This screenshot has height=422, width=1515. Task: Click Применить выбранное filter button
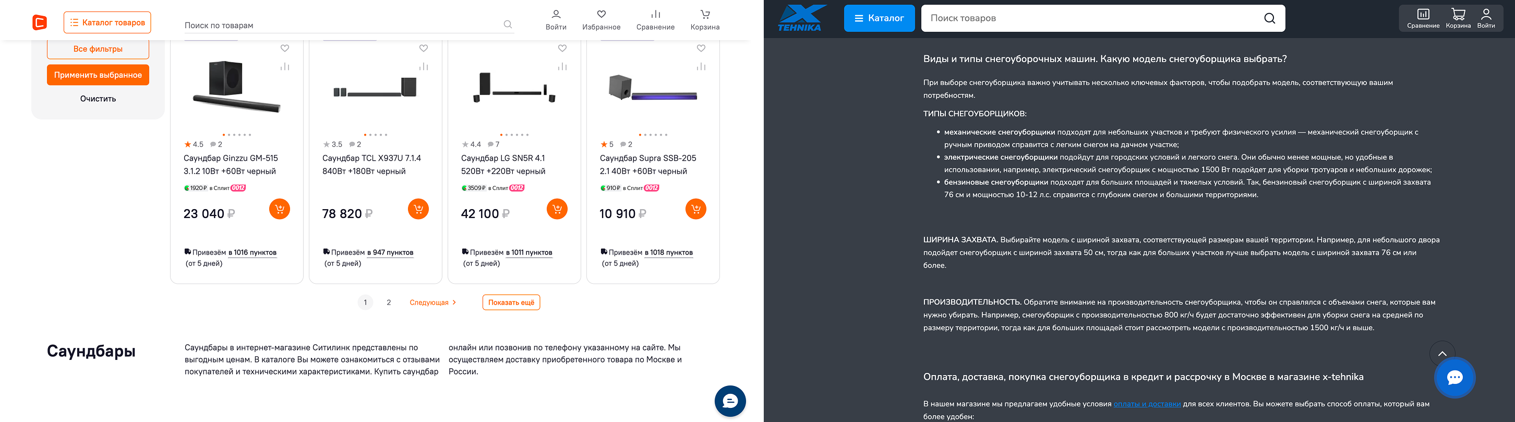[x=98, y=75]
